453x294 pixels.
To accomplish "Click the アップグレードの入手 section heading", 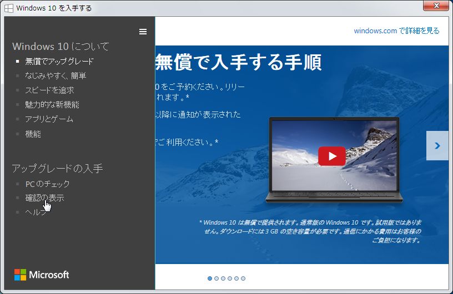I will coord(57,169).
